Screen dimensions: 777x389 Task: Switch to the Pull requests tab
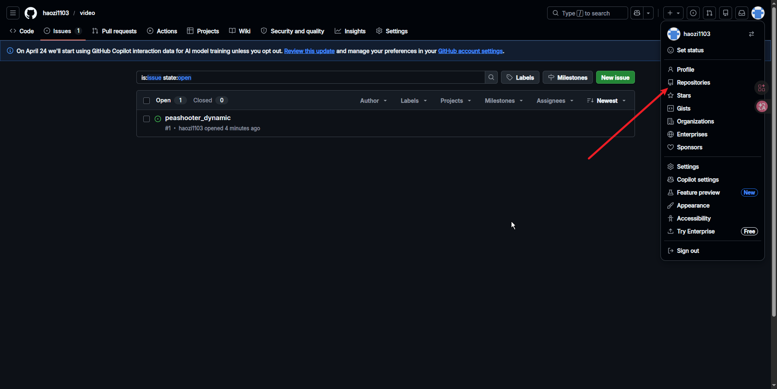115,31
